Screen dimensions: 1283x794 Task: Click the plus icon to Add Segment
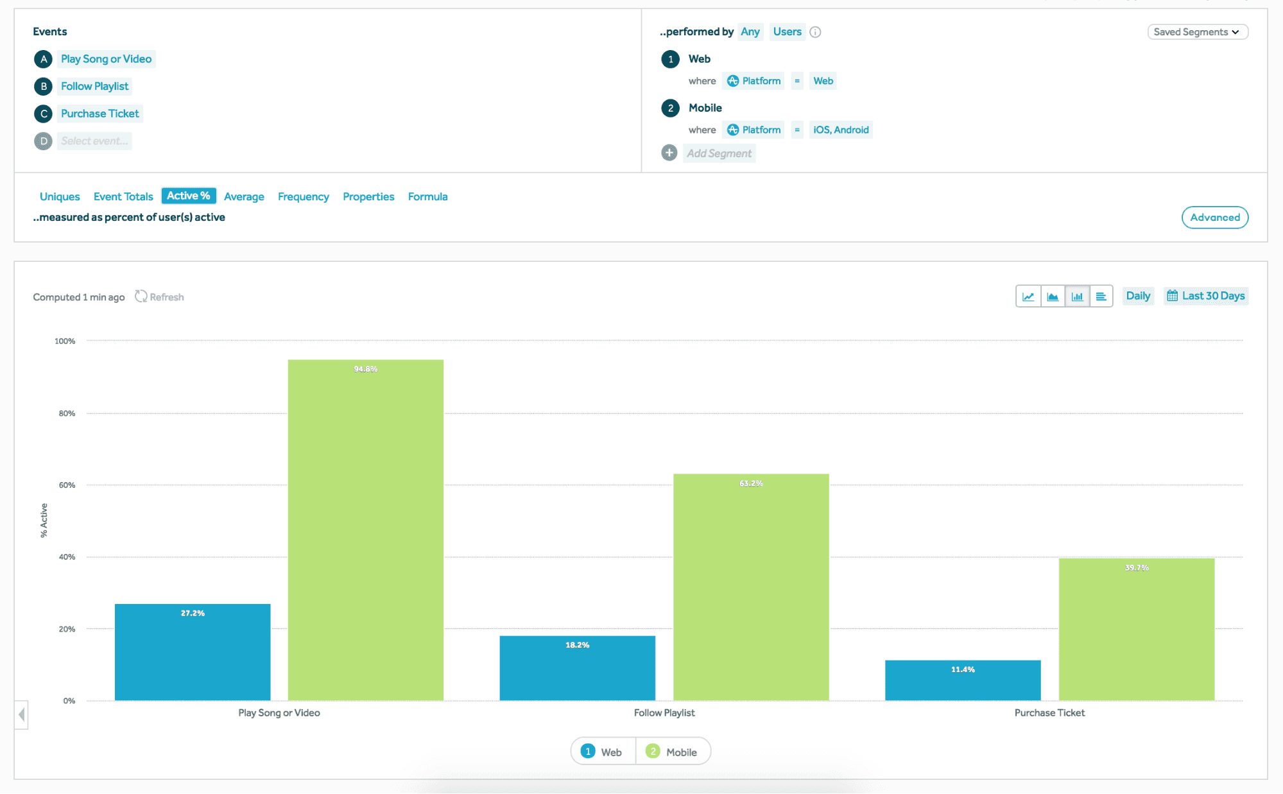(669, 153)
